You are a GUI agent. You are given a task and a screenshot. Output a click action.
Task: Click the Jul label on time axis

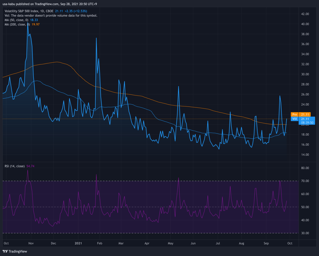(x=218, y=243)
